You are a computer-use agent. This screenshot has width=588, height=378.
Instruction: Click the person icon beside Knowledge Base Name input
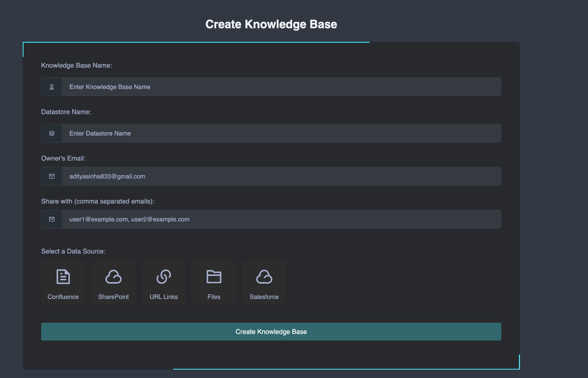(51, 87)
